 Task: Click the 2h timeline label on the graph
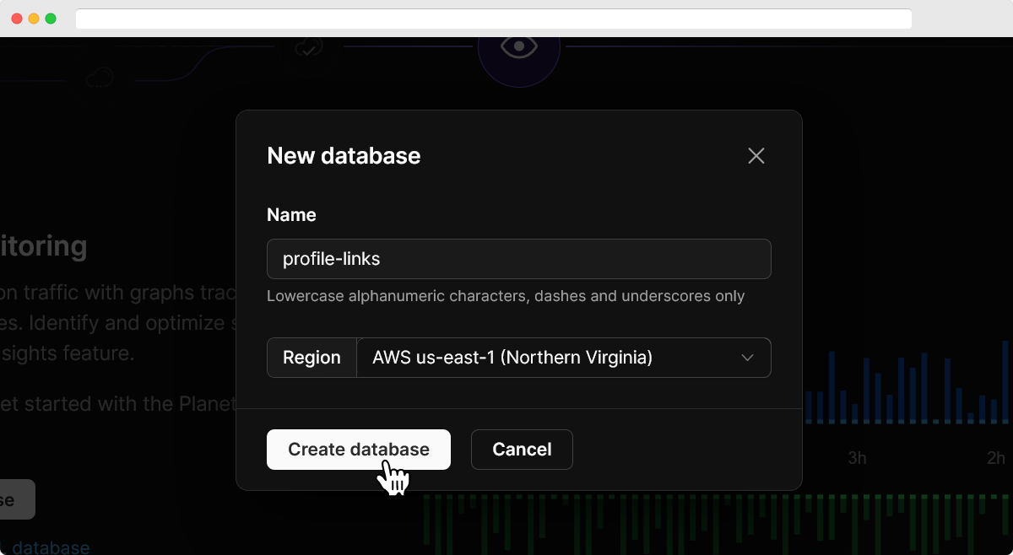tap(994, 458)
